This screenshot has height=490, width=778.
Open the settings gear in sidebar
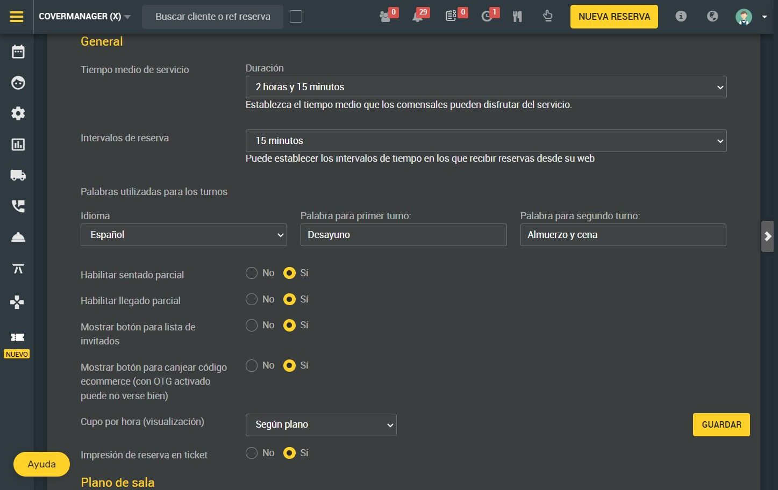(18, 113)
